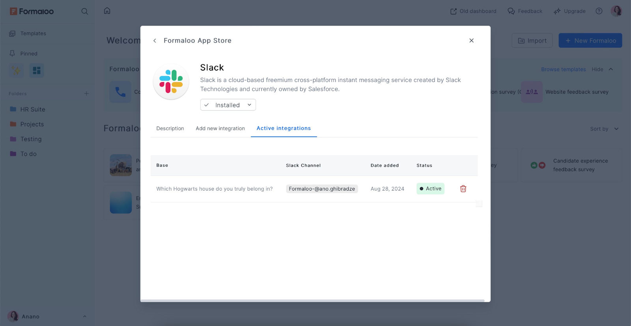Click the search magnifier in sidebar
This screenshot has width=631, height=326.
coord(84,11)
